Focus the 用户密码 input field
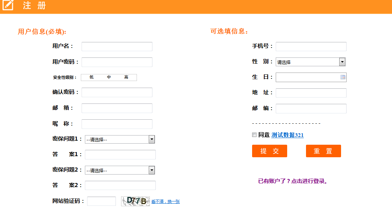The image size is (392, 211). 117,62
